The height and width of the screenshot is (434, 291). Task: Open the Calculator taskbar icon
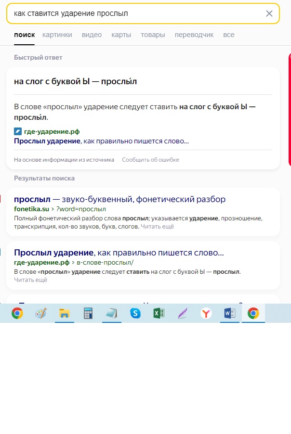pyautogui.click(x=88, y=313)
